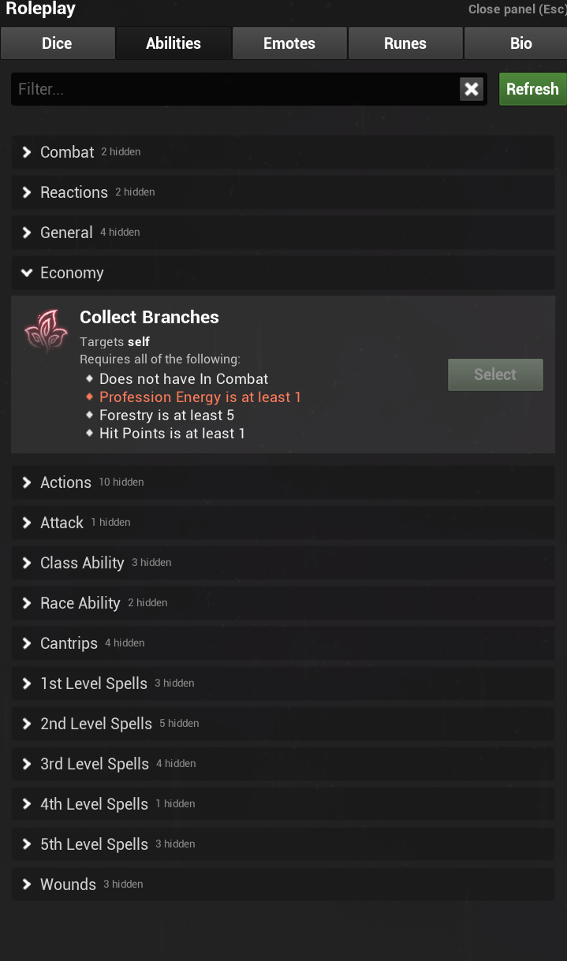Click the Economy collapse chevron arrow

tap(27, 273)
